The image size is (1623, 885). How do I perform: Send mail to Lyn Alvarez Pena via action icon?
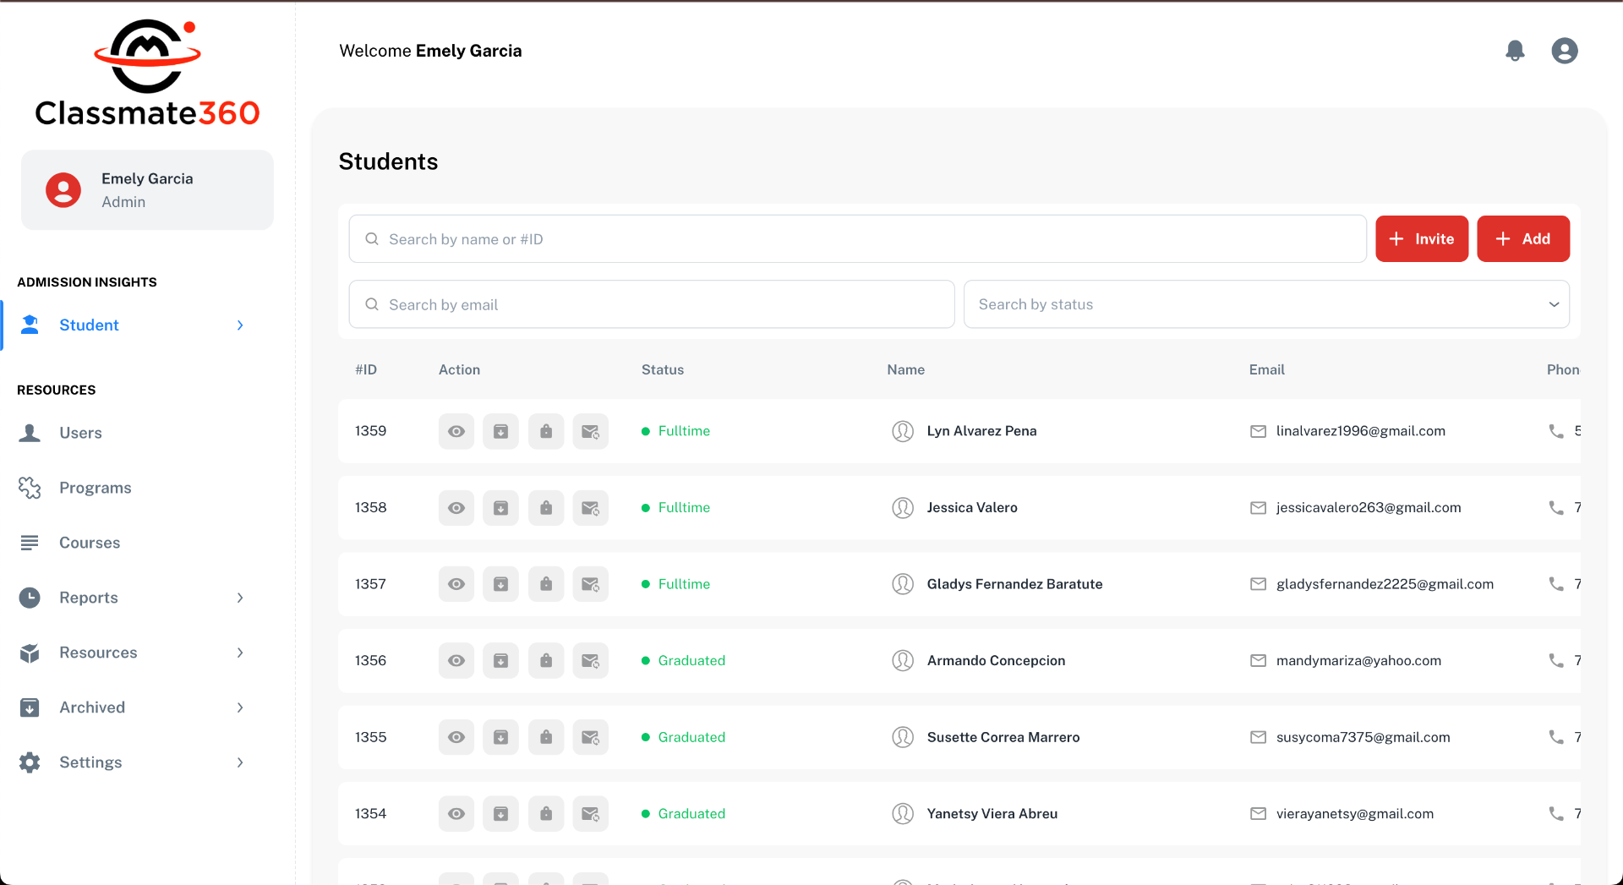pyautogui.click(x=591, y=431)
